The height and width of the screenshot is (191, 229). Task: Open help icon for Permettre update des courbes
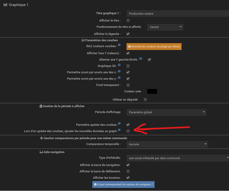pyautogui.click(x=119, y=123)
